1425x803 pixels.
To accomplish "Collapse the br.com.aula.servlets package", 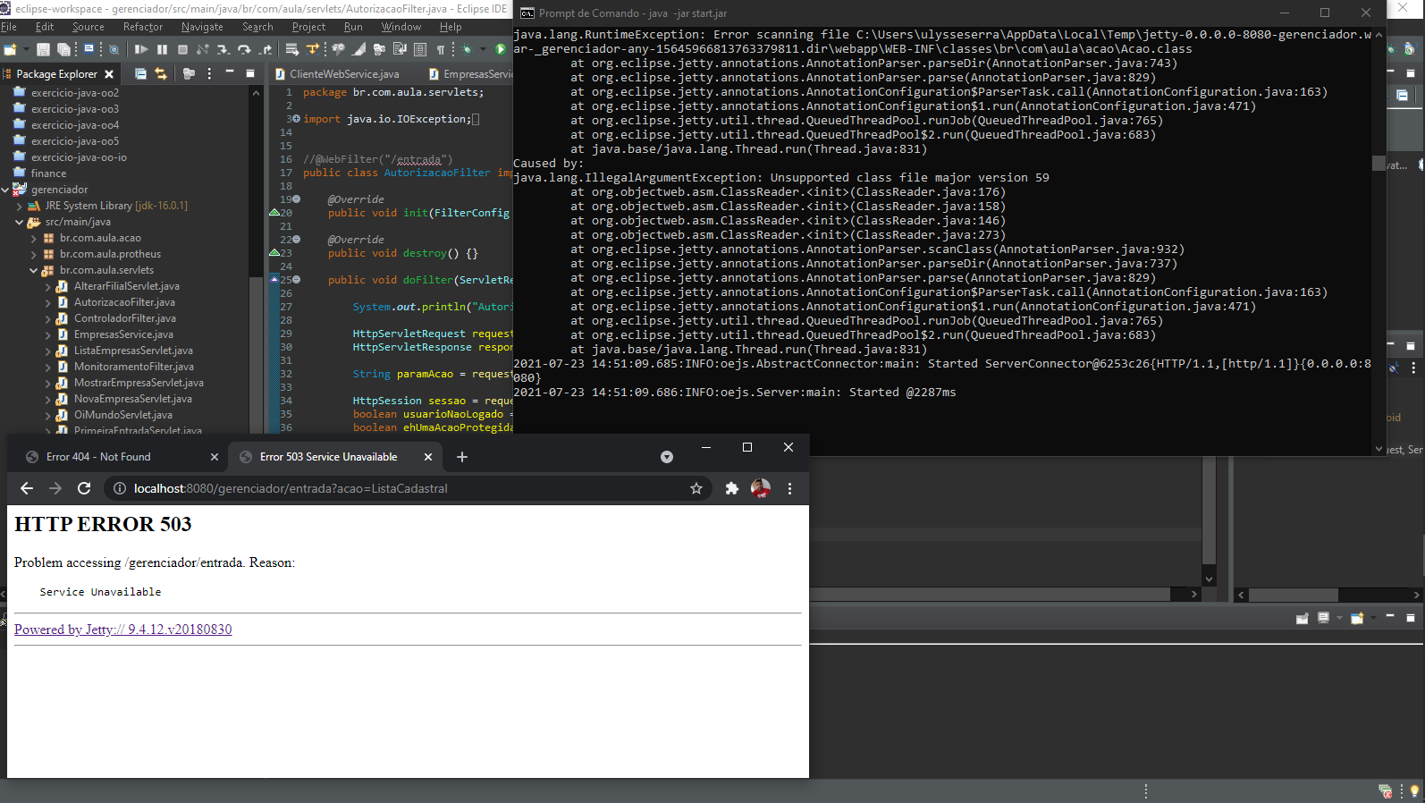I will (34, 270).
